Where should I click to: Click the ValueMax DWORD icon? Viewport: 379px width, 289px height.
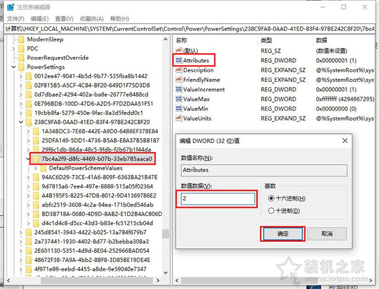tap(179, 99)
